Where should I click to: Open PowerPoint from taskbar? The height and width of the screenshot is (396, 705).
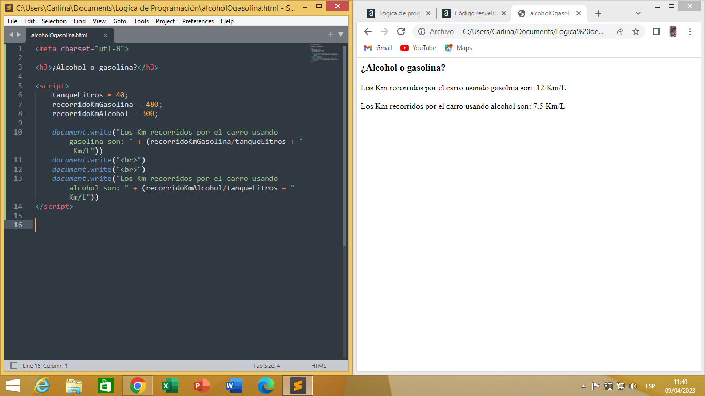(202, 386)
